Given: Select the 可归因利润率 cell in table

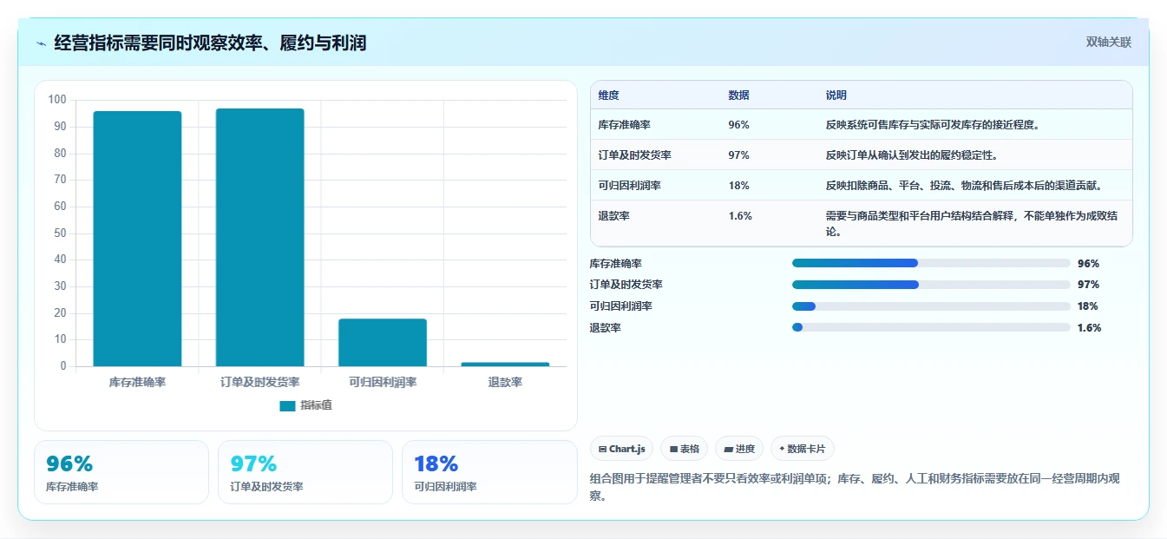Looking at the screenshot, I should (630, 186).
